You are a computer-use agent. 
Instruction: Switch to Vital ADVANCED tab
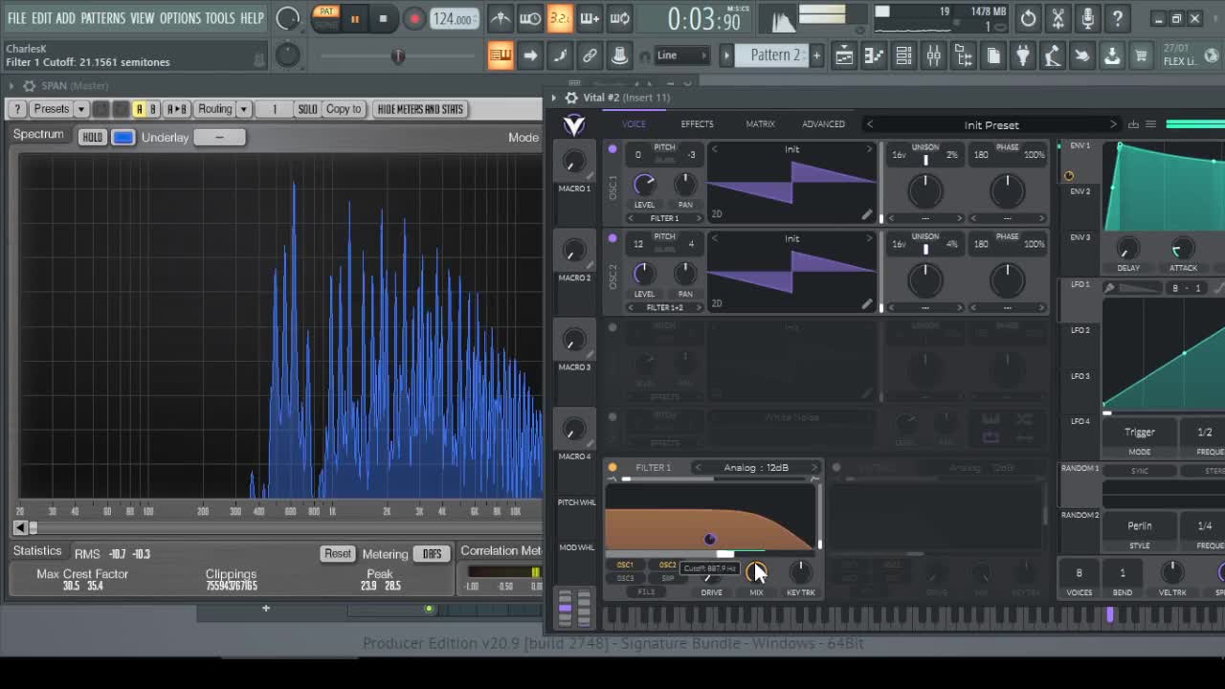point(823,124)
